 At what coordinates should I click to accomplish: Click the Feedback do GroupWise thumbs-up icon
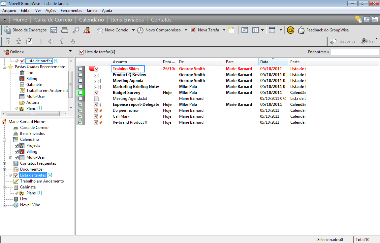coord(301,30)
